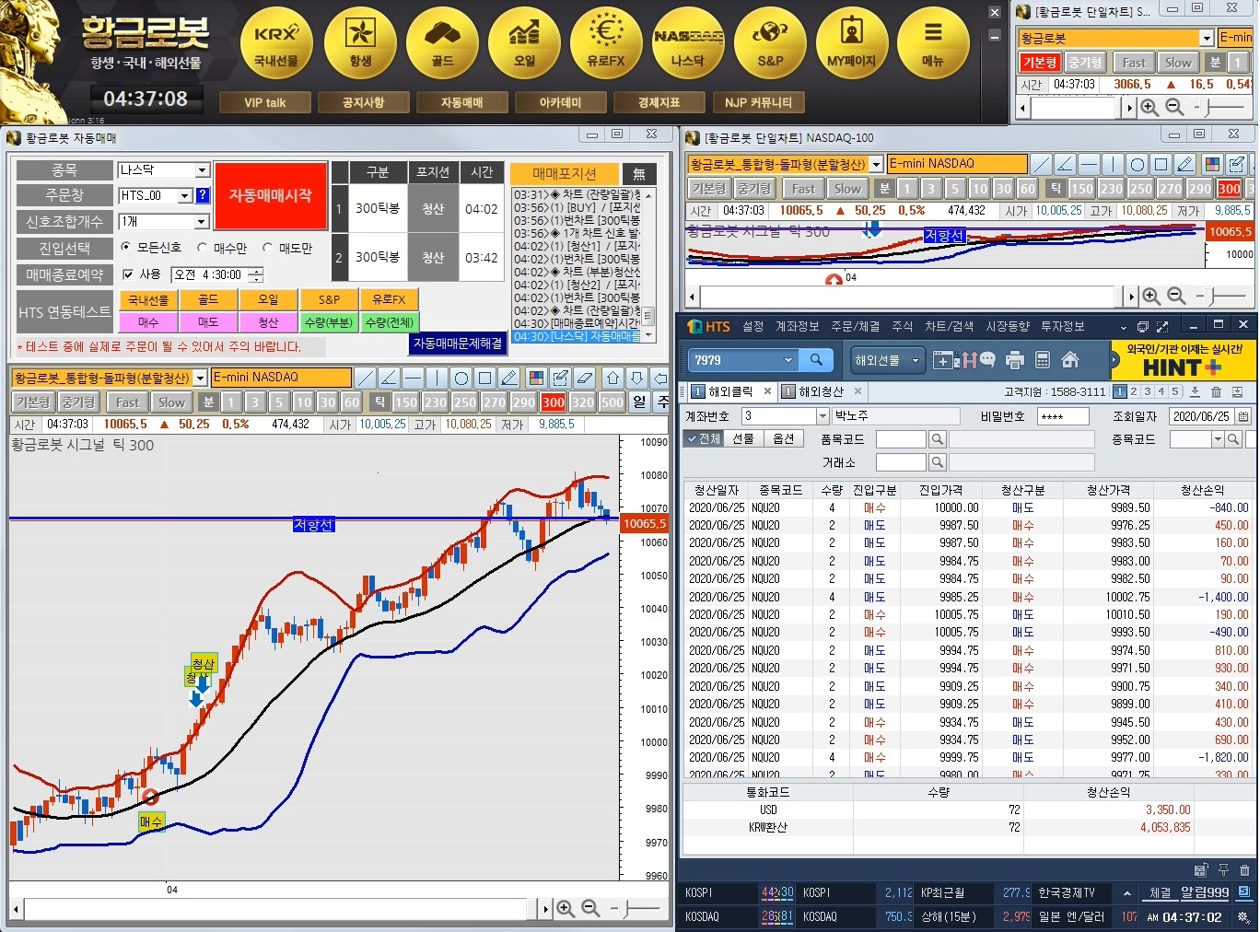Select the horizontal line tool in main chart
The height and width of the screenshot is (932, 1260).
click(x=413, y=378)
